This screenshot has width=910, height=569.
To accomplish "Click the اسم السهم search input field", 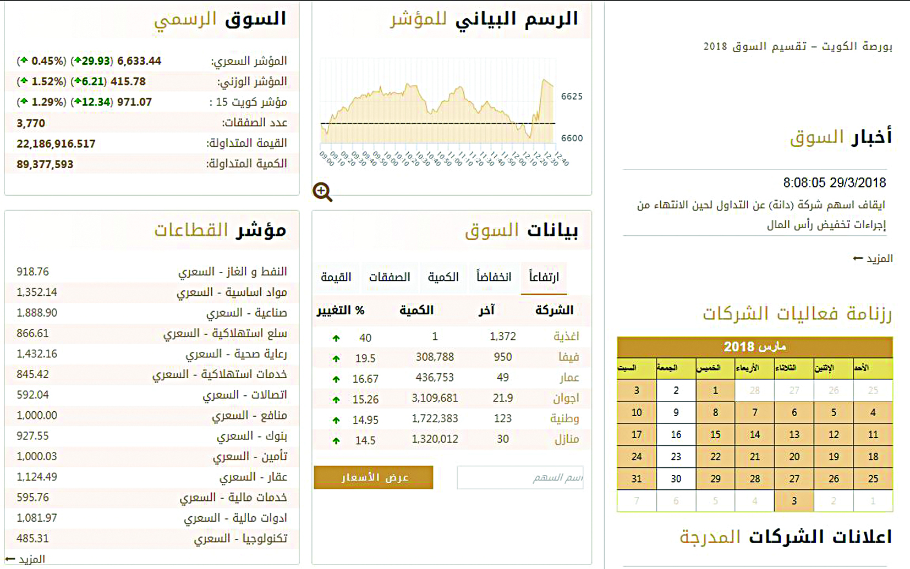I will click(520, 477).
